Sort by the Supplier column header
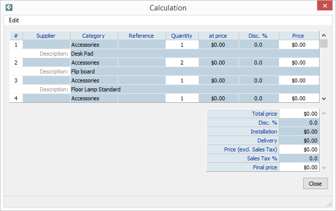336x211 pixels. 46,36
